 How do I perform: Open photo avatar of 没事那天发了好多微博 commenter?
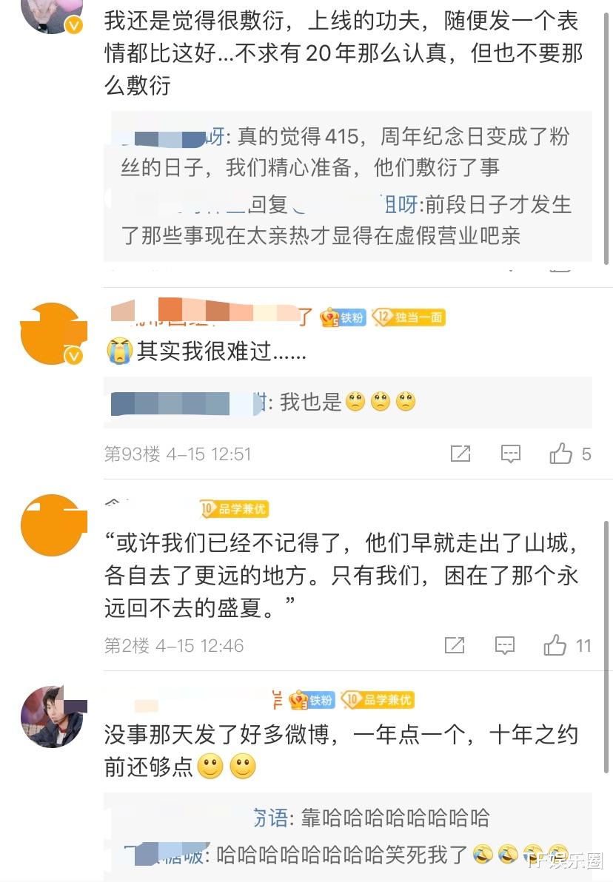[53, 716]
